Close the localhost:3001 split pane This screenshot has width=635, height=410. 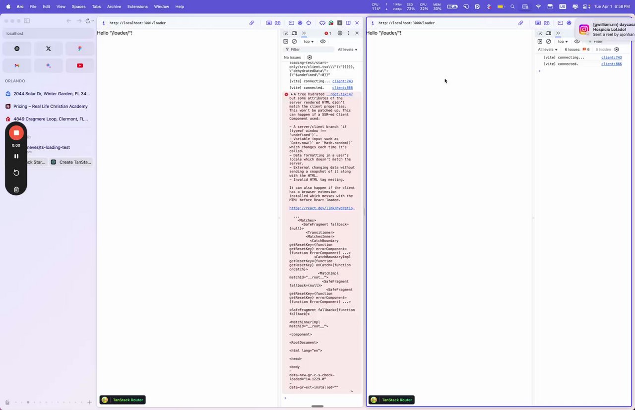point(357,23)
